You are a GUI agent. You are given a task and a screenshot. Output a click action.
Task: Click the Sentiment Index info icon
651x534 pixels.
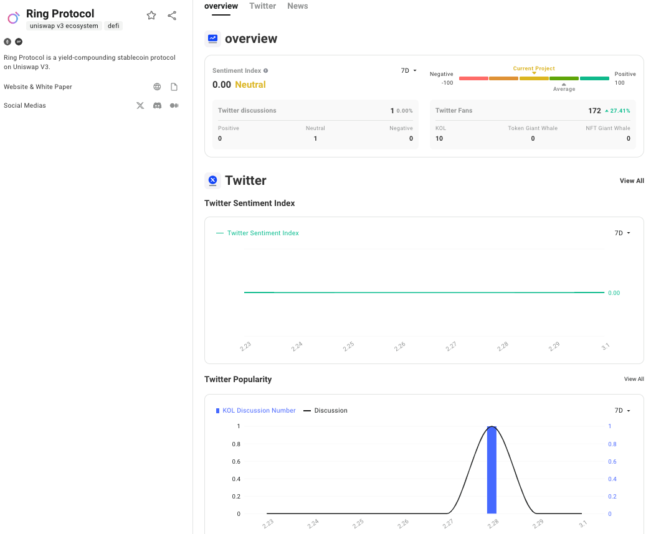(266, 71)
